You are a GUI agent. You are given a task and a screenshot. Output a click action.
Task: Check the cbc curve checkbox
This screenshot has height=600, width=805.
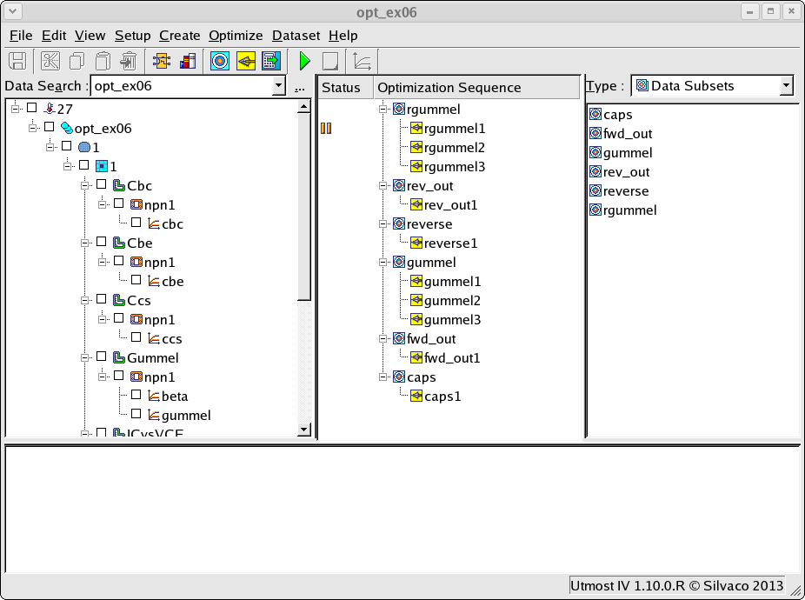pyautogui.click(x=136, y=223)
